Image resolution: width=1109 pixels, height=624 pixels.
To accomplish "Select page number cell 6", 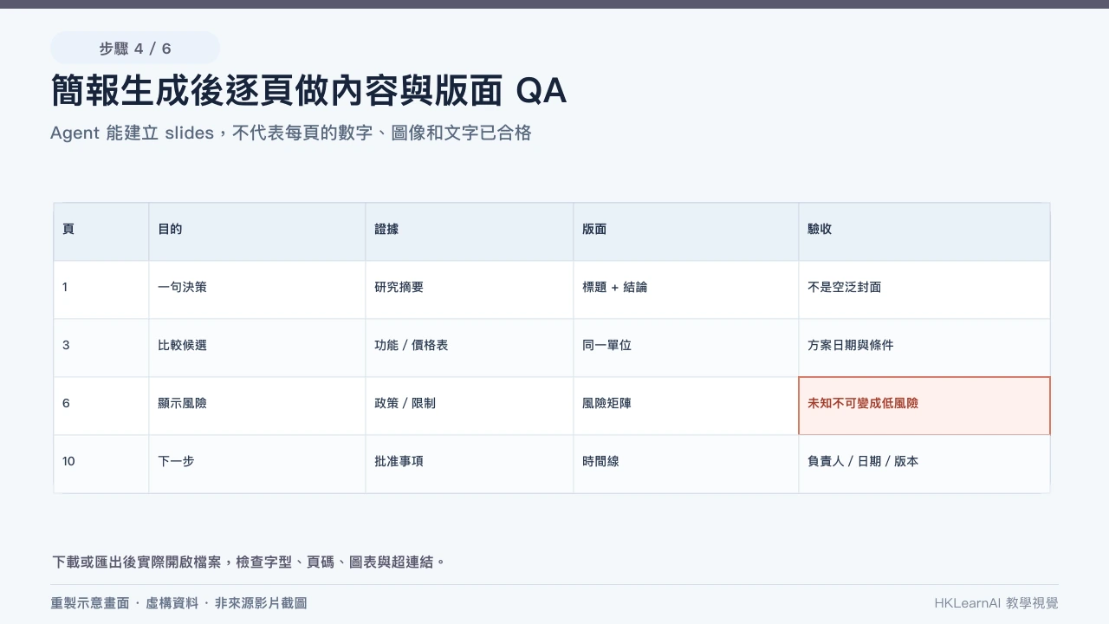I will (x=101, y=406).
